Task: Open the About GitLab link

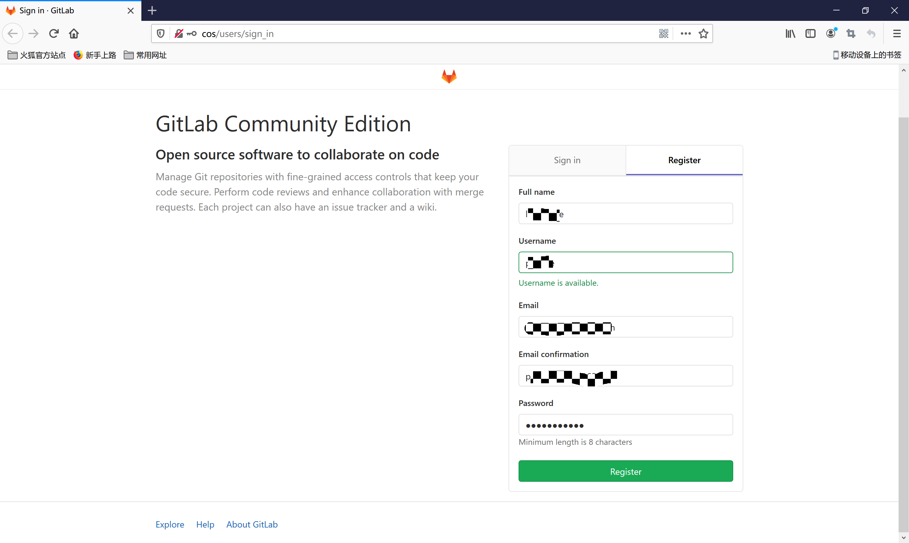Action: pyautogui.click(x=252, y=524)
